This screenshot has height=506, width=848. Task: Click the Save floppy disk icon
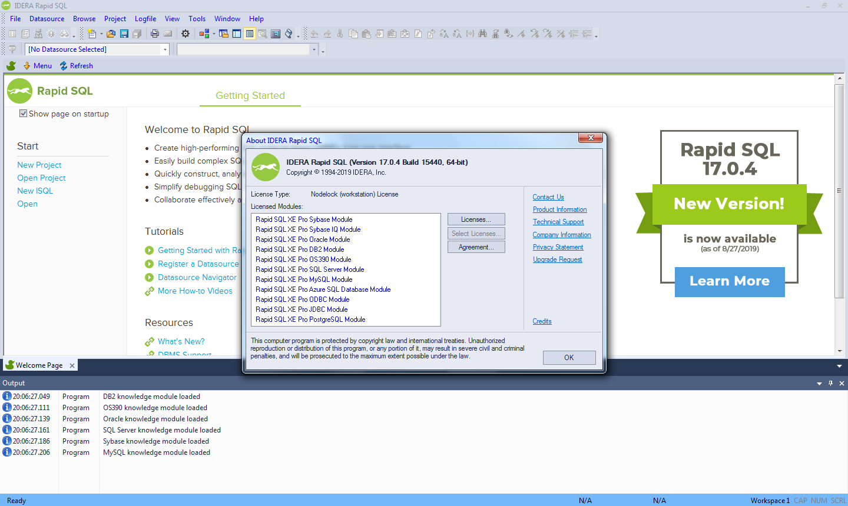124,34
